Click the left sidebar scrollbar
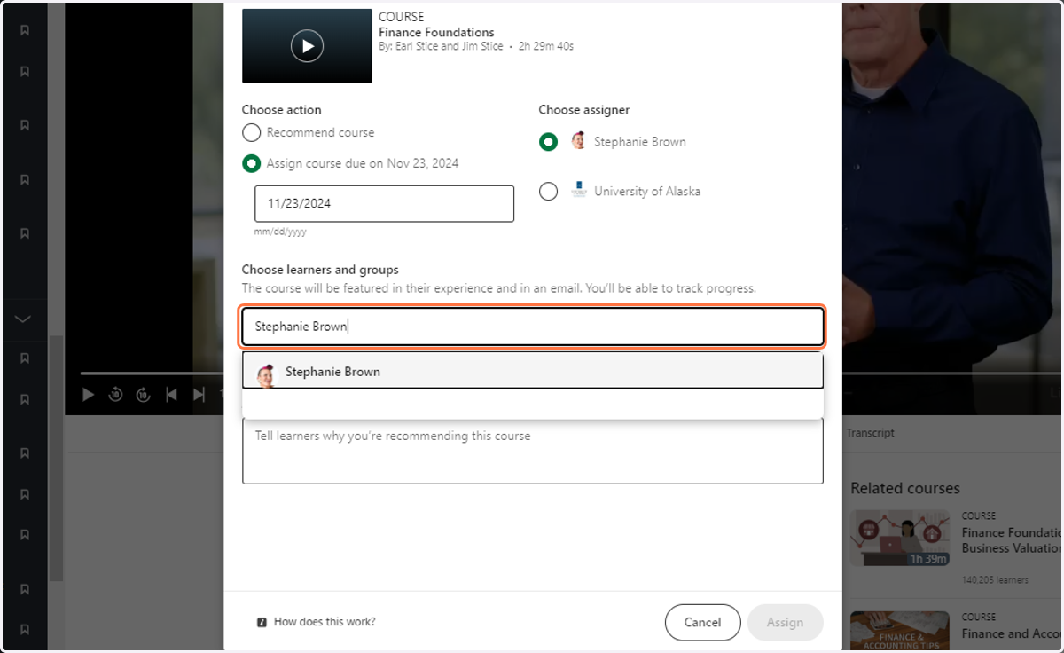1064x653 pixels. [56, 459]
